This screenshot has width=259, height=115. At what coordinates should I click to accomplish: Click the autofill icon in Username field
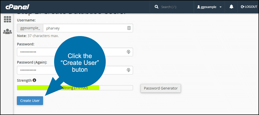pos(129,28)
